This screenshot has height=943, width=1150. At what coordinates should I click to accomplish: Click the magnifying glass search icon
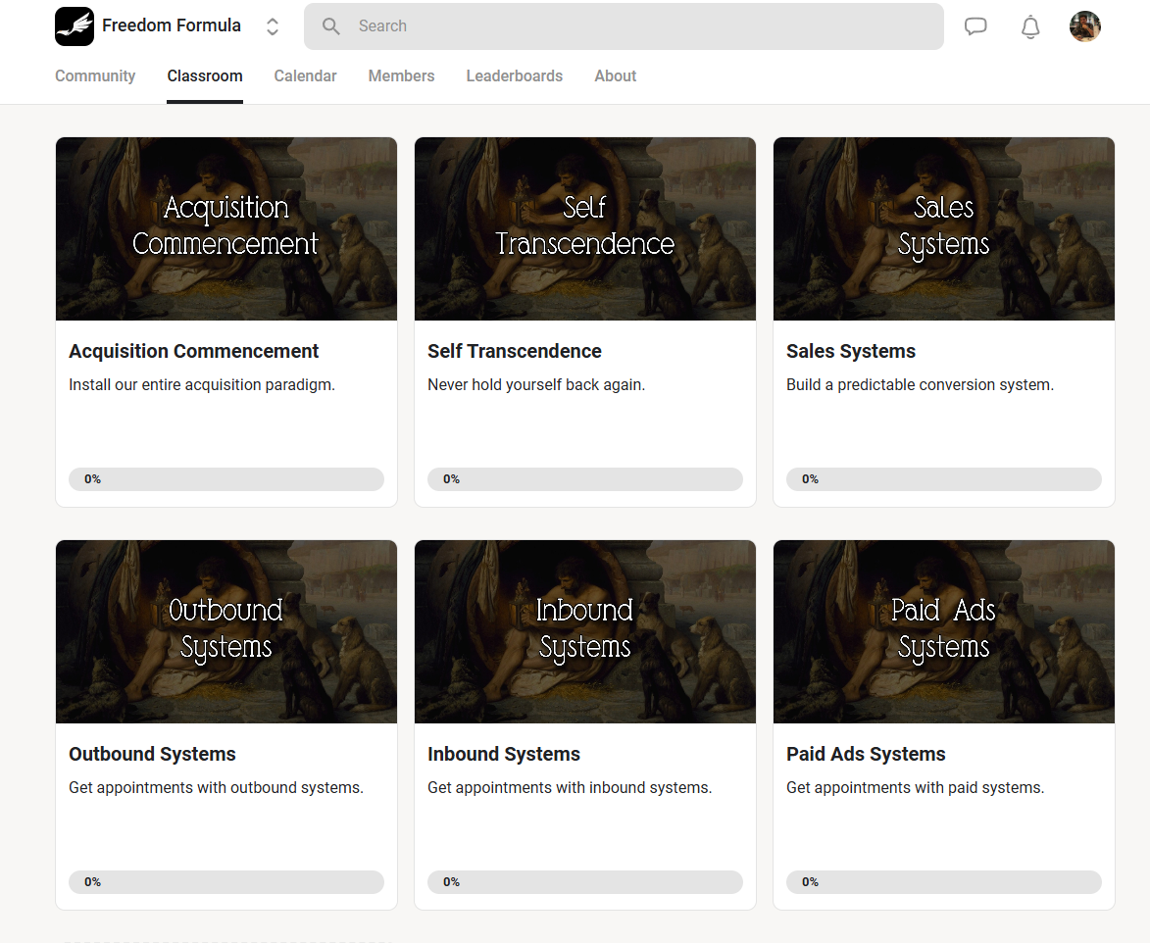point(331,26)
